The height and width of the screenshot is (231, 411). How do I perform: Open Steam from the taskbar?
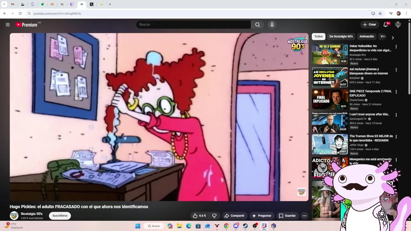coord(245,226)
